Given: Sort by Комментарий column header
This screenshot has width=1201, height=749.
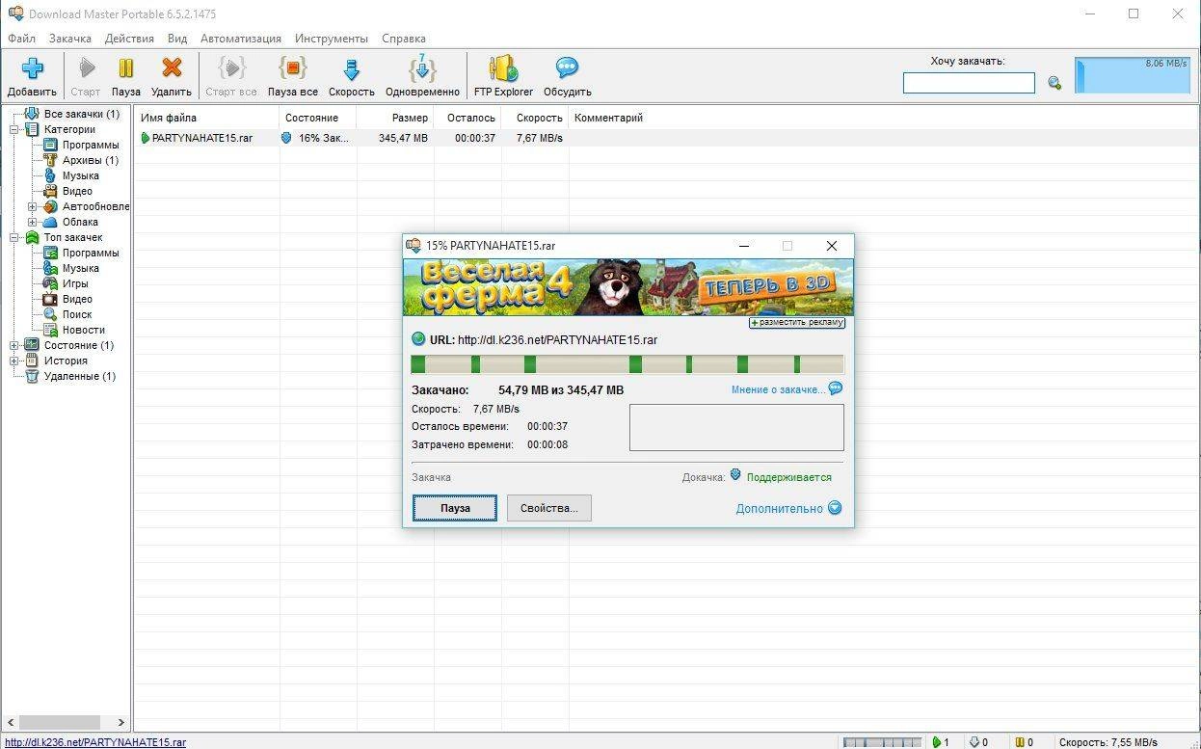Looking at the screenshot, I should click(608, 118).
